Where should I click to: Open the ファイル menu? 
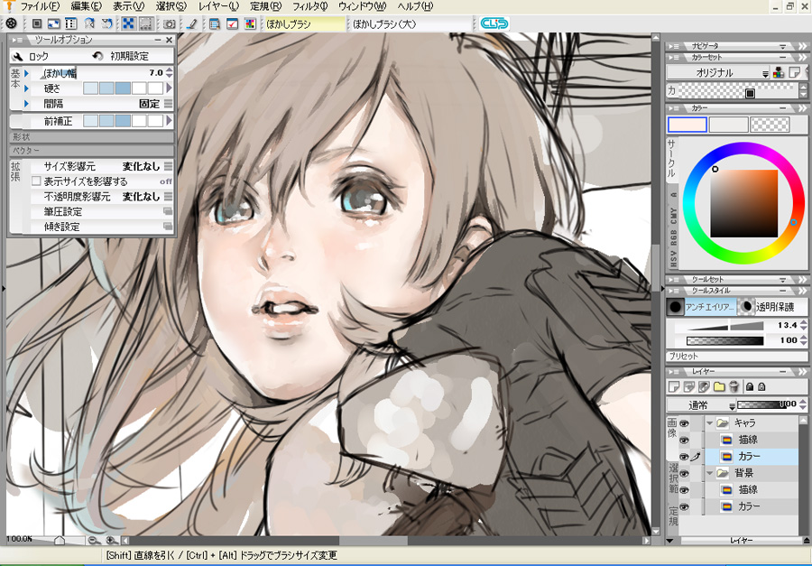click(x=40, y=6)
